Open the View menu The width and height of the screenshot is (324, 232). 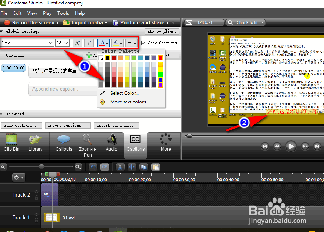coord(32,13)
